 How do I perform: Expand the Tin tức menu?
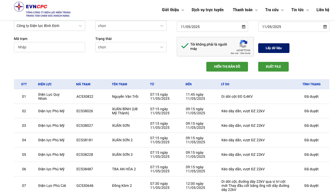point(300,10)
